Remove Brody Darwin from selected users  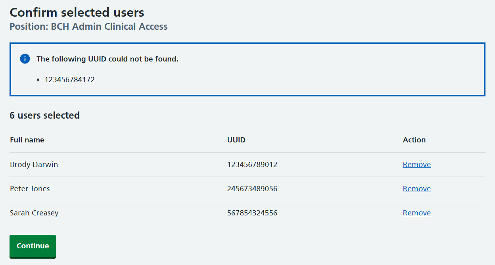[x=416, y=165]
